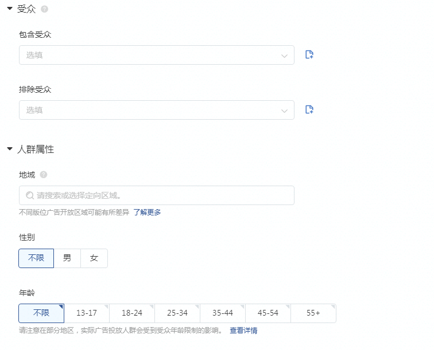Select 男 gender option
This screenshot has height=350, width=434.
[x=67, y=258]
